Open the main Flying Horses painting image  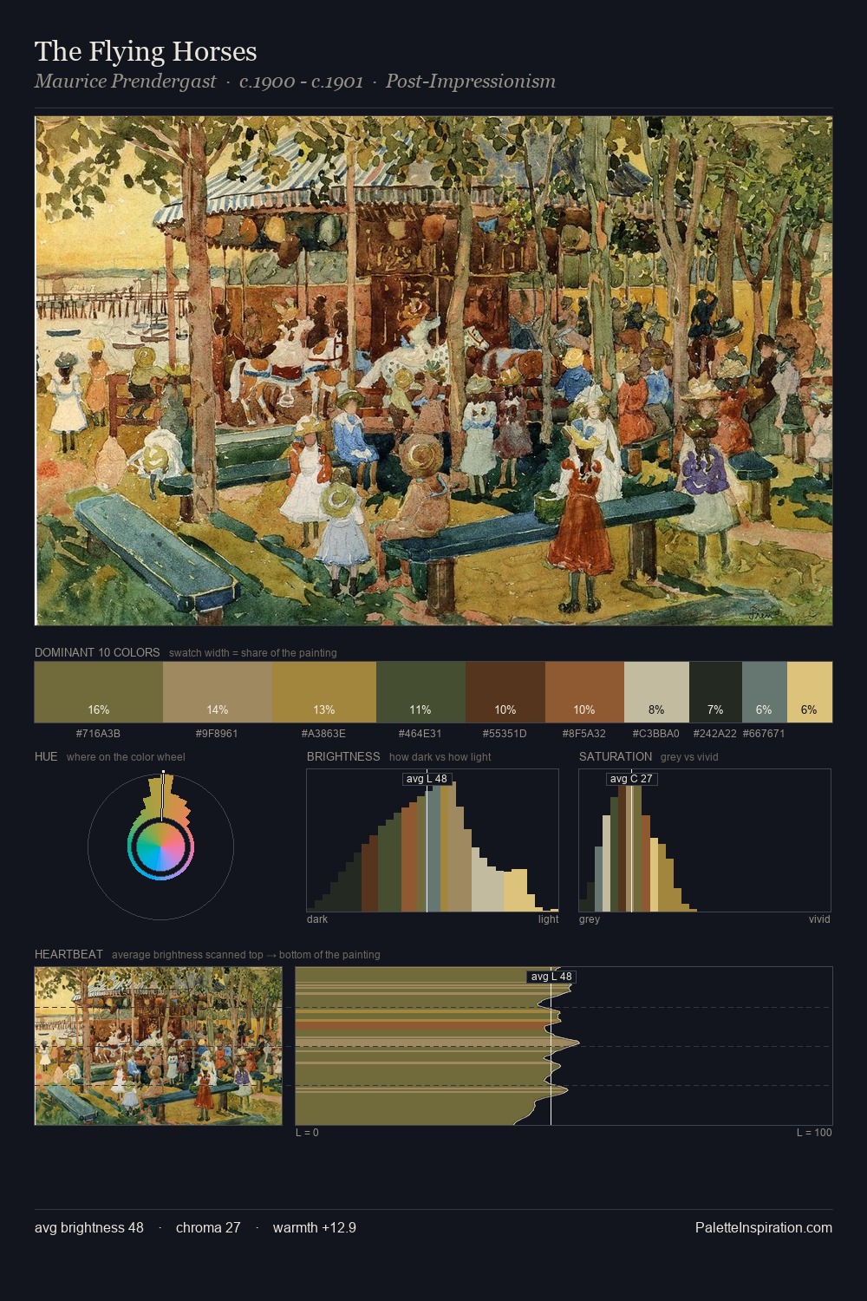(x=433, y=371)
